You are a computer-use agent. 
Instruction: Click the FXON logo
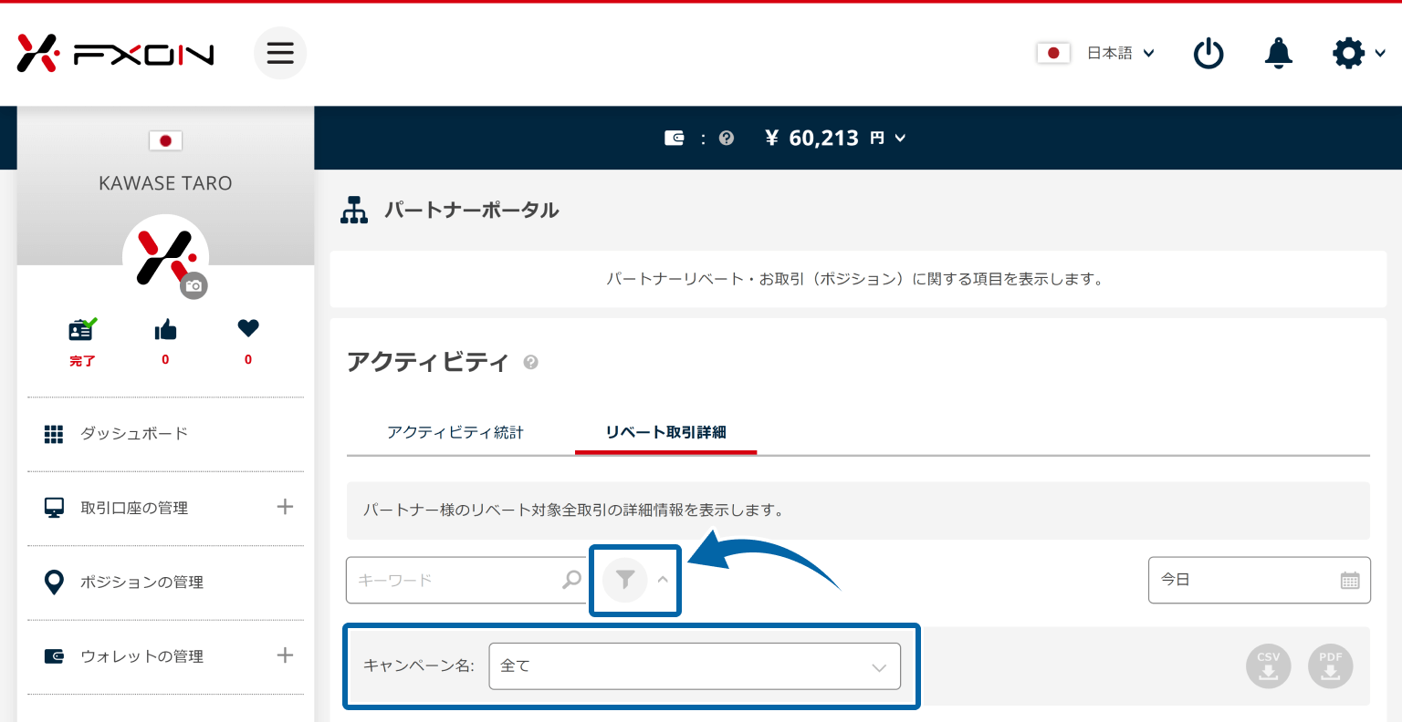(115, 53)
